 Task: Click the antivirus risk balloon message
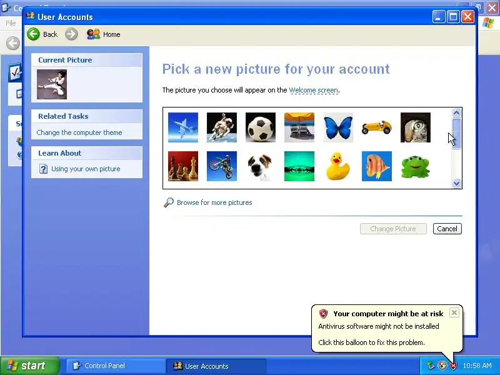pyautogui.click(x=379, y=326)
